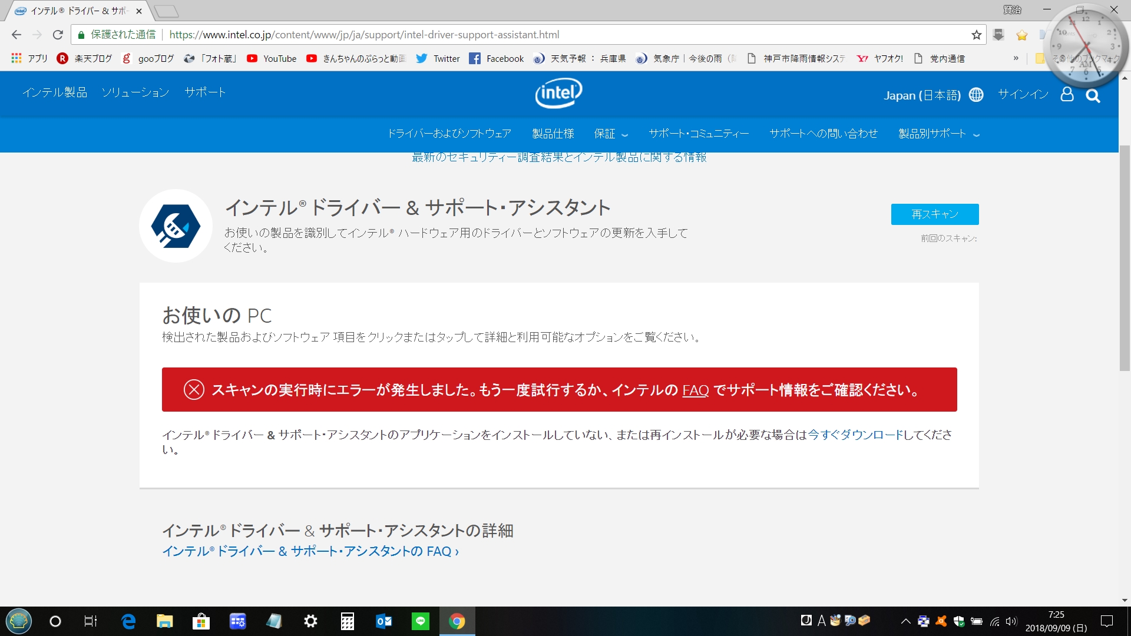Open Driver & Support Assistant の FAQ link
The width and height of the screenshot is (1131, 636).
pos(310,551)
